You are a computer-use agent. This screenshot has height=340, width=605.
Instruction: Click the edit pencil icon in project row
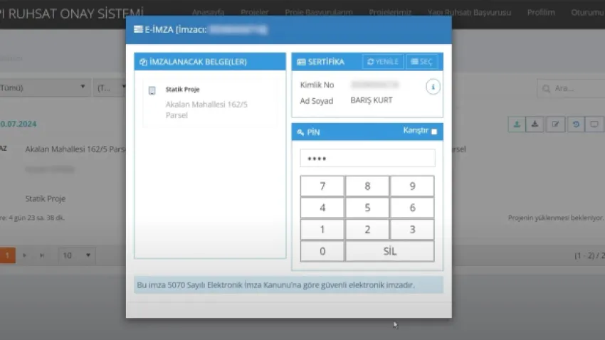click(555, 124)
